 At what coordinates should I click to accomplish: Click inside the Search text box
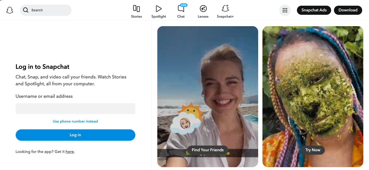[x=48, y=10]
